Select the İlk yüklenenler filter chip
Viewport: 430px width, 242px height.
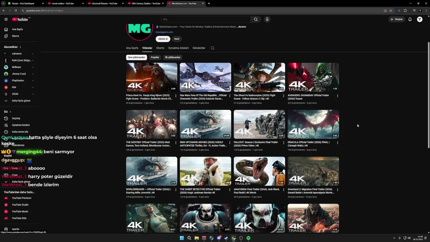(173, 57)
